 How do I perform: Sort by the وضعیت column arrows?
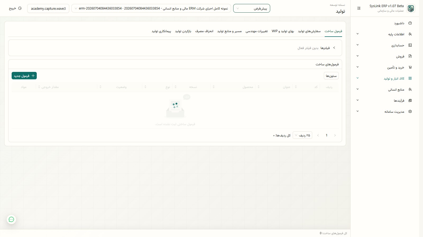(x=100, y=87)
